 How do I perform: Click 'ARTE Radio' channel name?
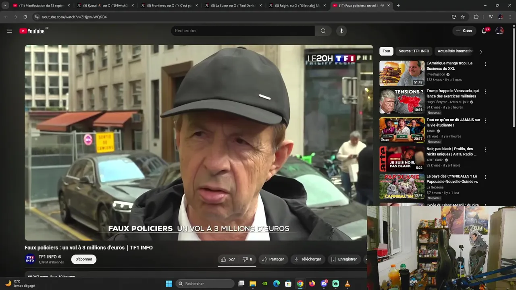pos(435,160)
